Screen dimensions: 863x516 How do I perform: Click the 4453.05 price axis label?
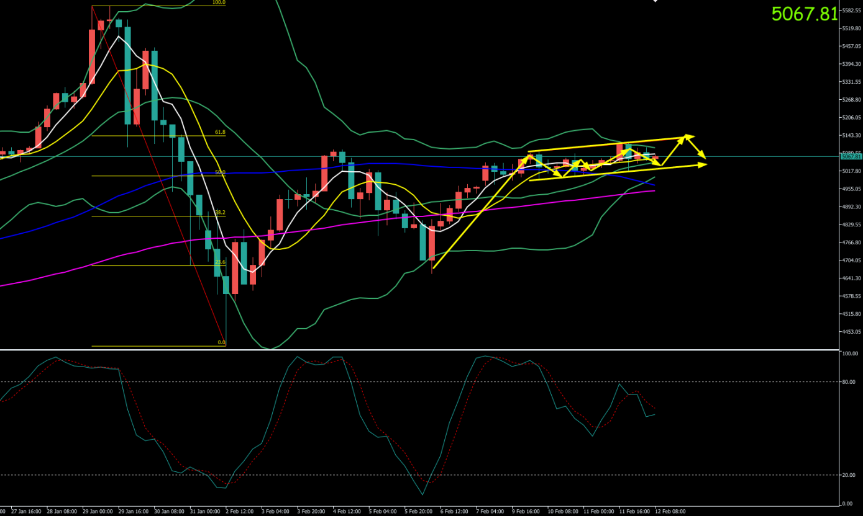[851, 332]
